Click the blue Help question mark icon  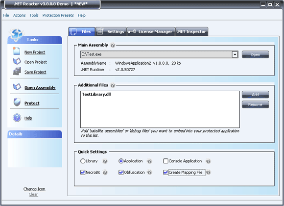coord(17,118)
